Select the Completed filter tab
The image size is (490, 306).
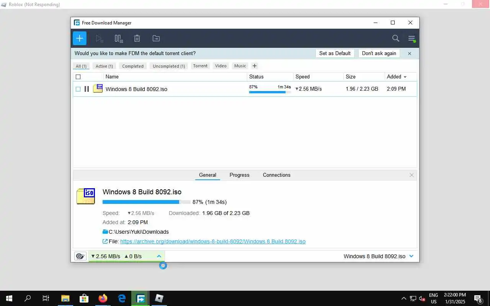tap(133, 66)
